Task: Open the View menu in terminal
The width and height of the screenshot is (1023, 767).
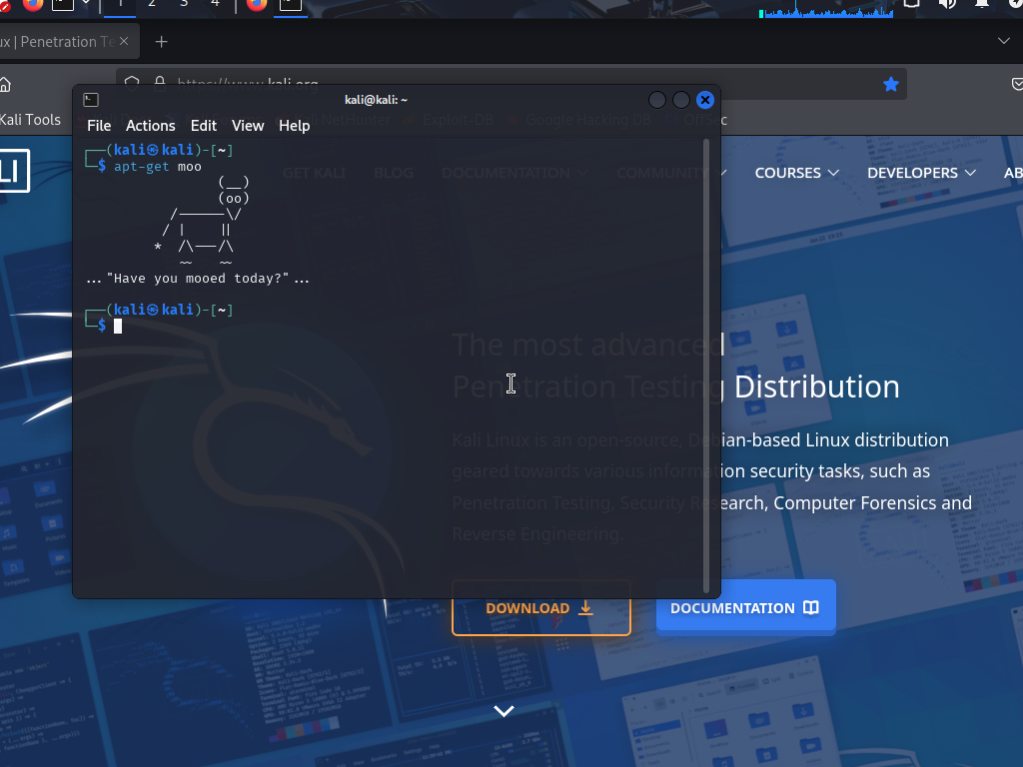Action: pyautogui.click(x=248, y=125)
